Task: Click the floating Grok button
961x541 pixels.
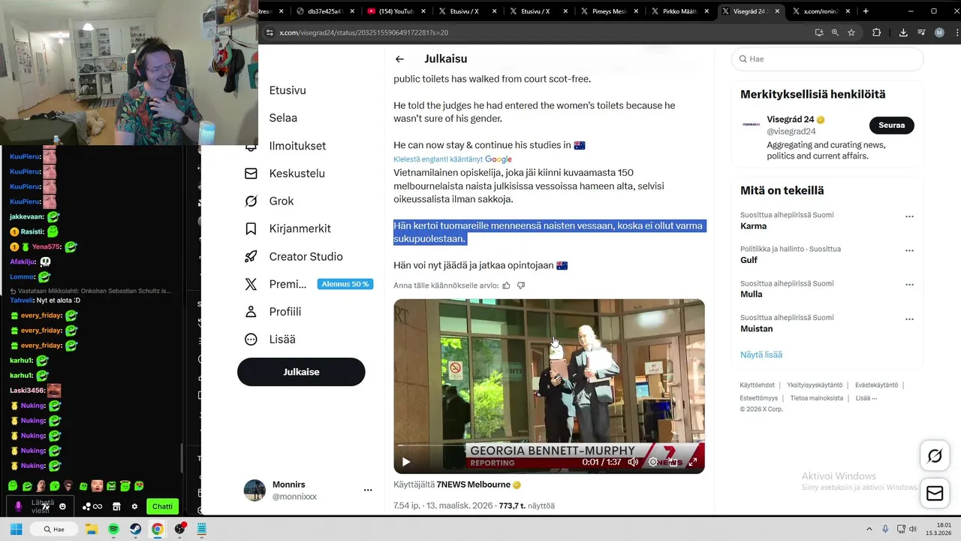Action: pyautogui.click(x=935, y=455)
